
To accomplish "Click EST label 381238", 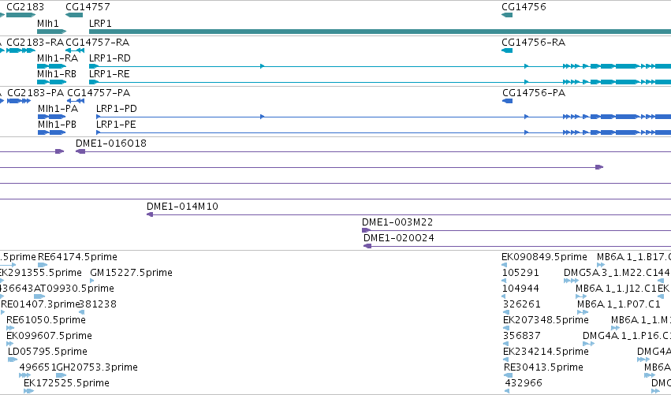I will pos(98,304).
